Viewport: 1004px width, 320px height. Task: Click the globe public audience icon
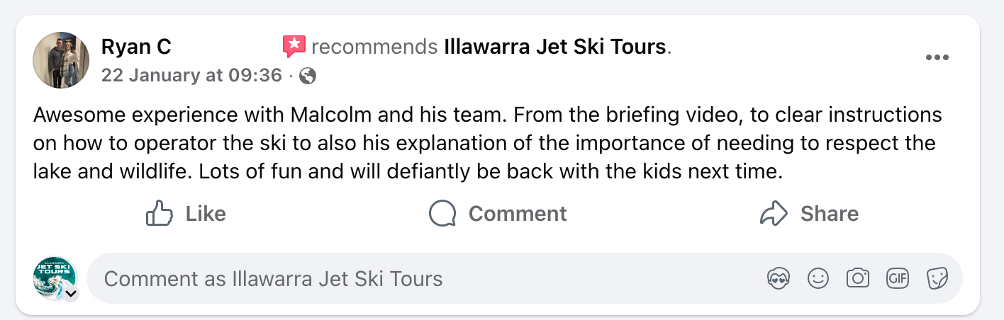pyautogui.click(x=308, y=75)
